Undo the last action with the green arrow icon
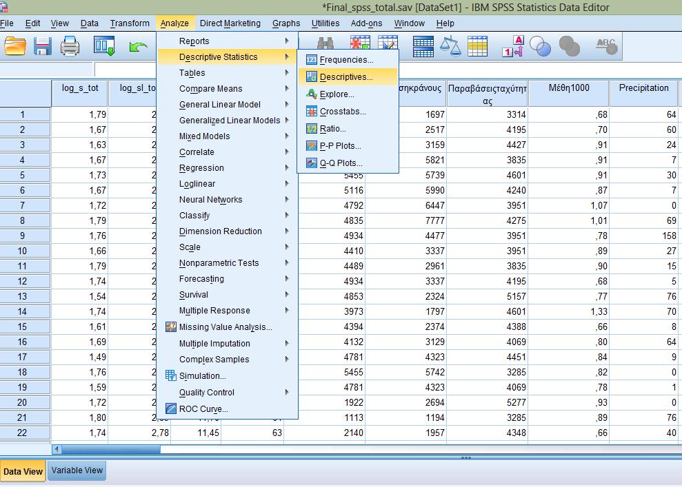The height and width of the screenshot is (487, 682). point(138,47)
